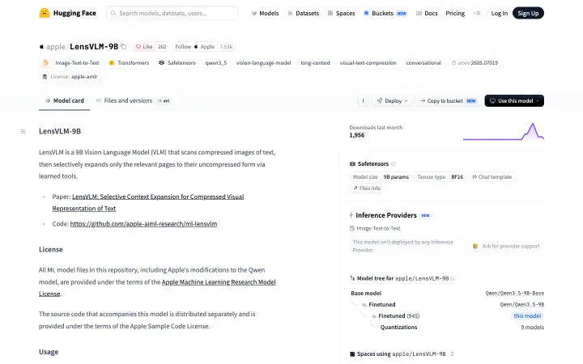Image resolution: width=583 pixels, height=364 pixels.
Task: Select the Image-Text-to-Text tag
Action: click(x=71, y=63)
